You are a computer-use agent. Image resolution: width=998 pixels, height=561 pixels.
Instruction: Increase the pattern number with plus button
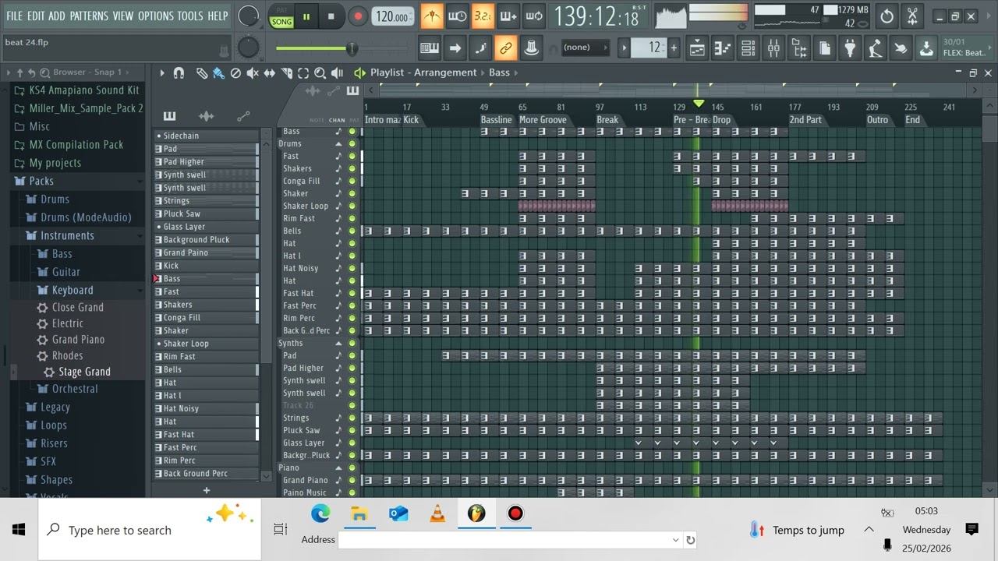(674, 48)
